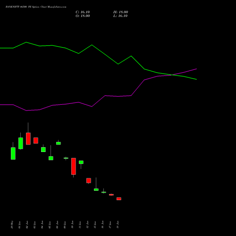Select the green candle above 29 May
The width and height of the screenshot is (236, 236).
pyautogui.click(x=13, y=153)
